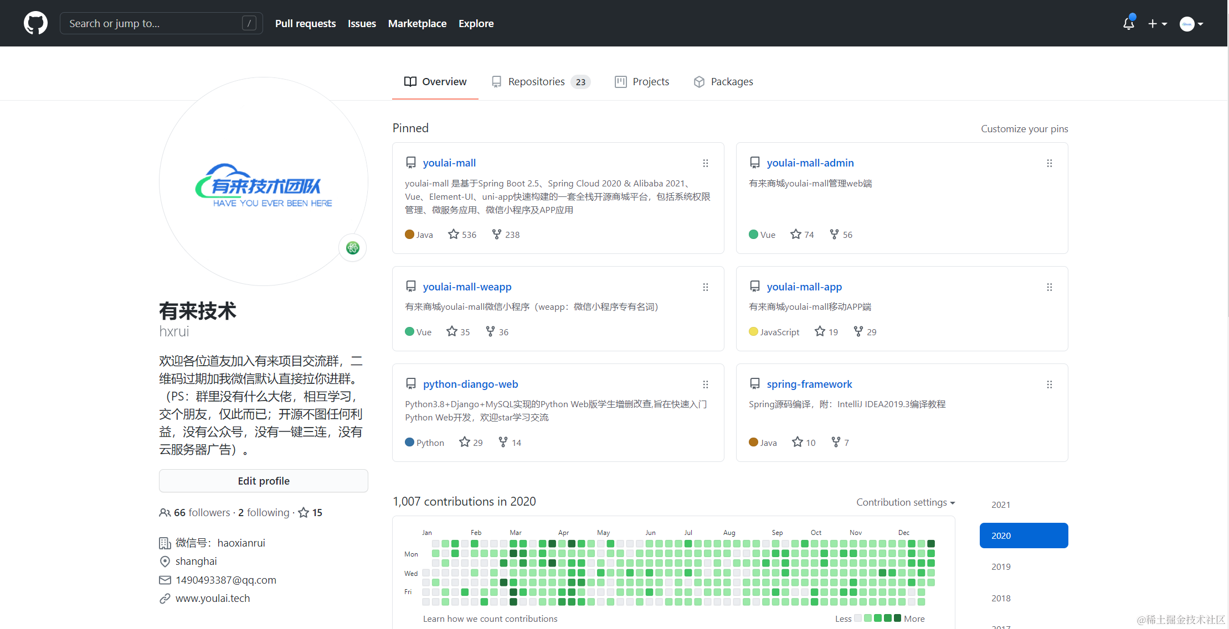Viewport: 1229px width, 629px height.
Task: Focus the Search or jump to field
Action: tap(155, 23)
